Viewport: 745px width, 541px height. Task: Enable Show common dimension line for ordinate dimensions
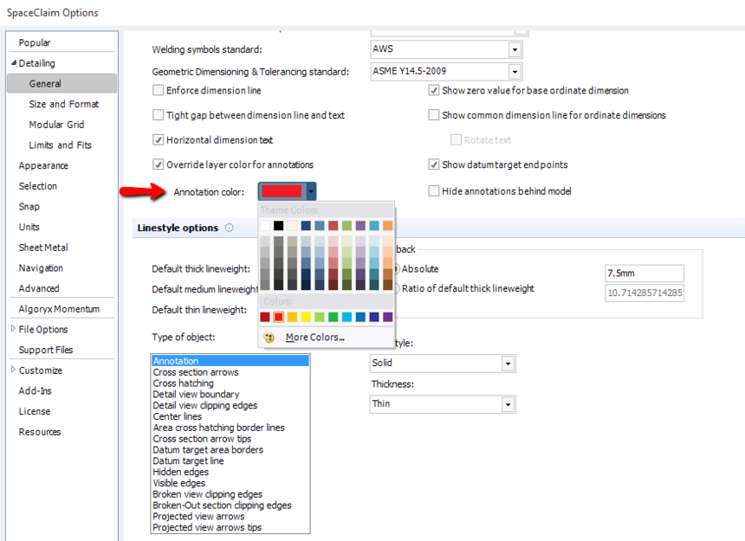pos(434,115)
